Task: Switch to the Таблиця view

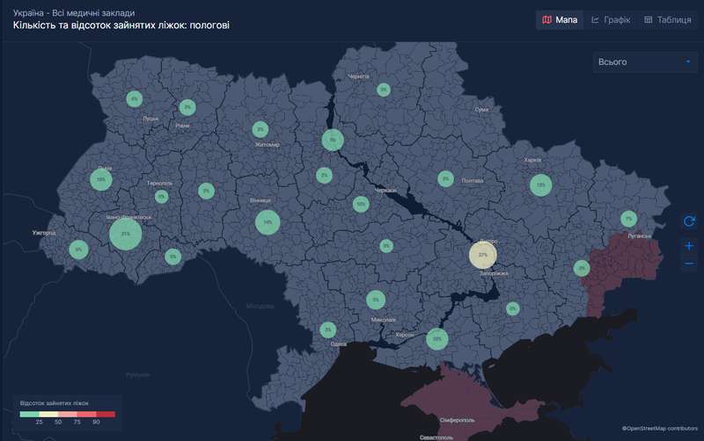Action: click(x=666, y=19)
